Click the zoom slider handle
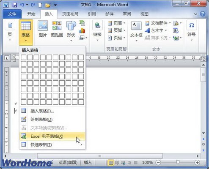The image size is (209, 169). pos(178,163)
